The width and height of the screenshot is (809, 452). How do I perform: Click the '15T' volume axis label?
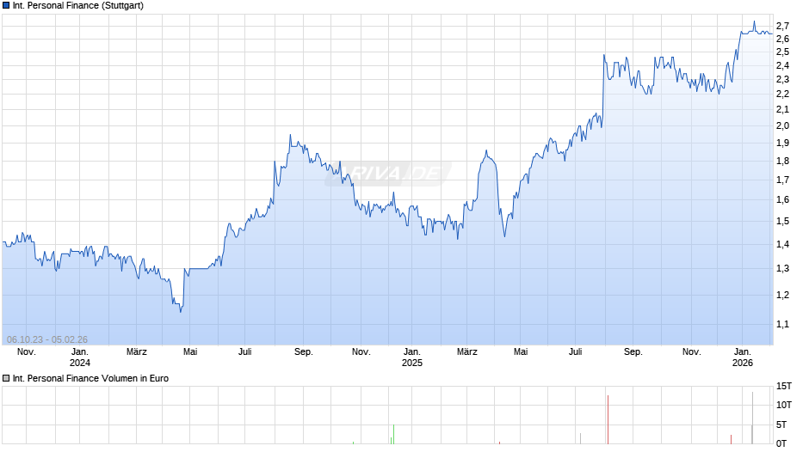(784, 386)
